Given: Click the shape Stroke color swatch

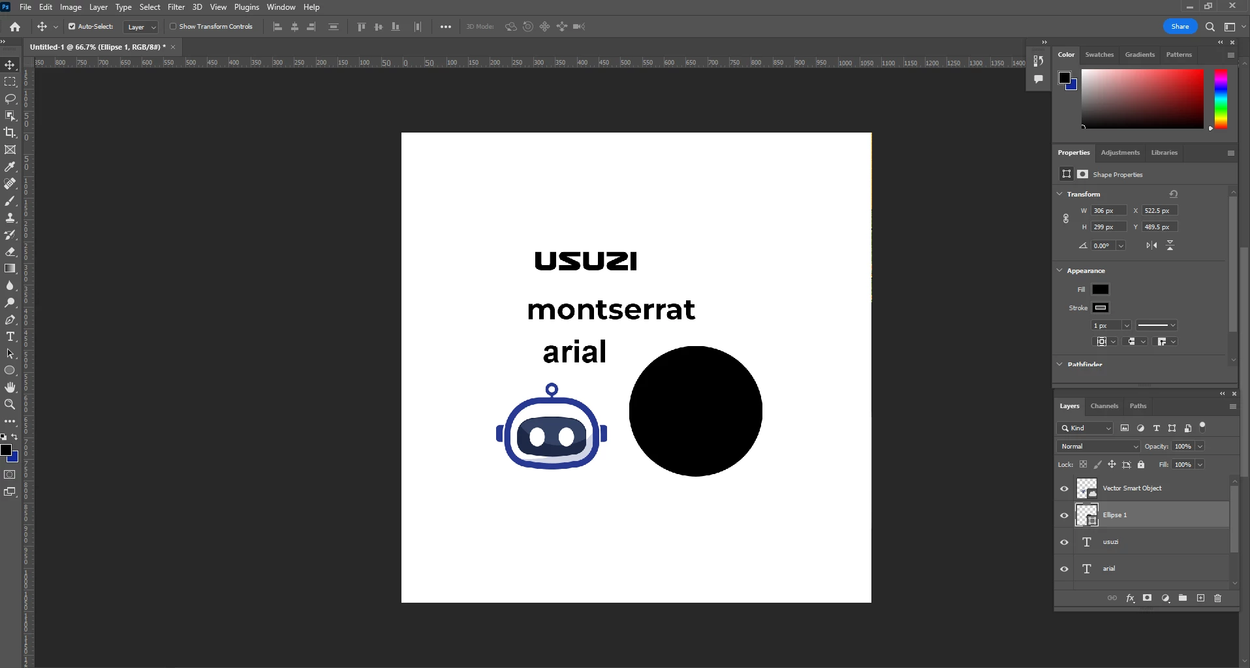Looking at the screenshot, I should (1101, 308).
